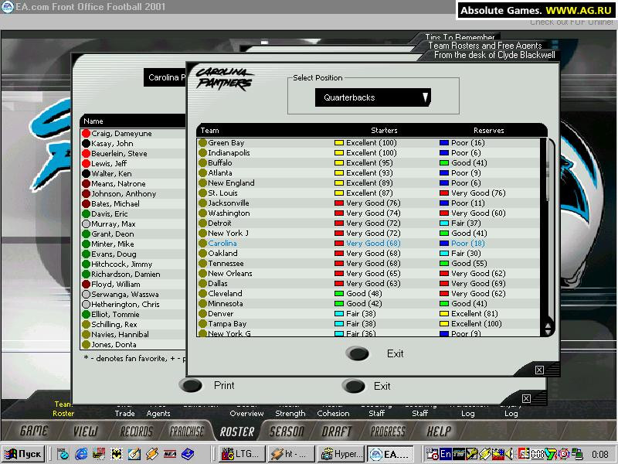Click the Team column header
The height and width of the screenshot is (464, 618).
(209, 130)
